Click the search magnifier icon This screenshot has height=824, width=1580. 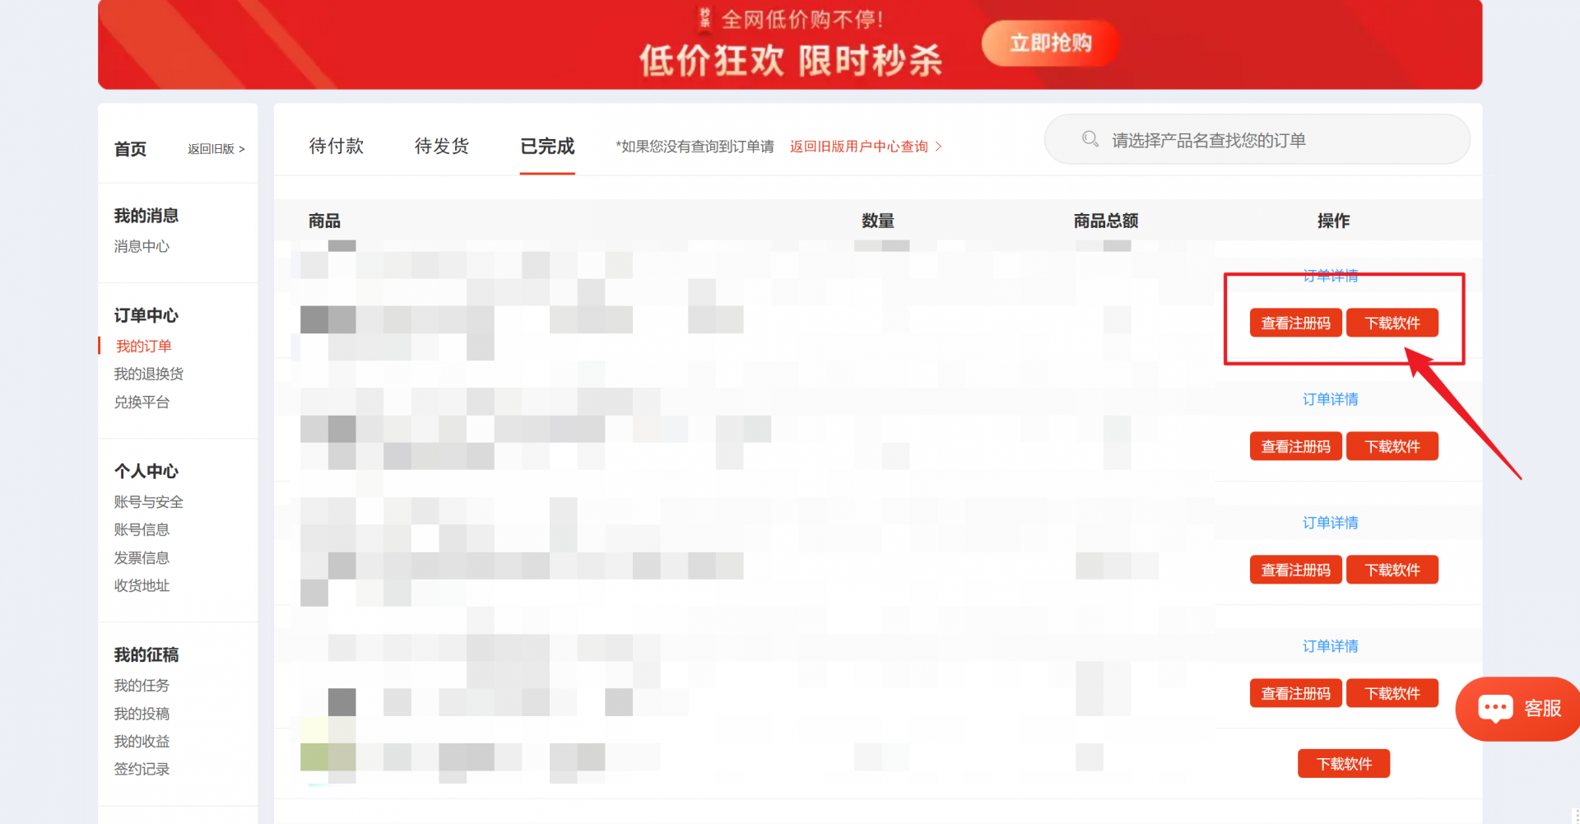[1090, 139]
